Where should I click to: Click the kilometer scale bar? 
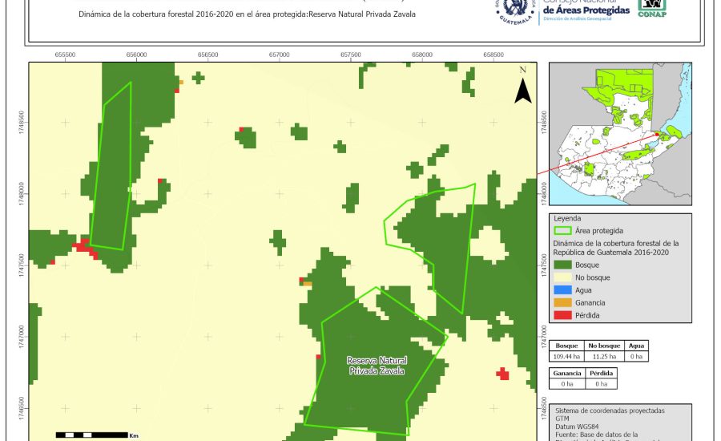point(92,435)
